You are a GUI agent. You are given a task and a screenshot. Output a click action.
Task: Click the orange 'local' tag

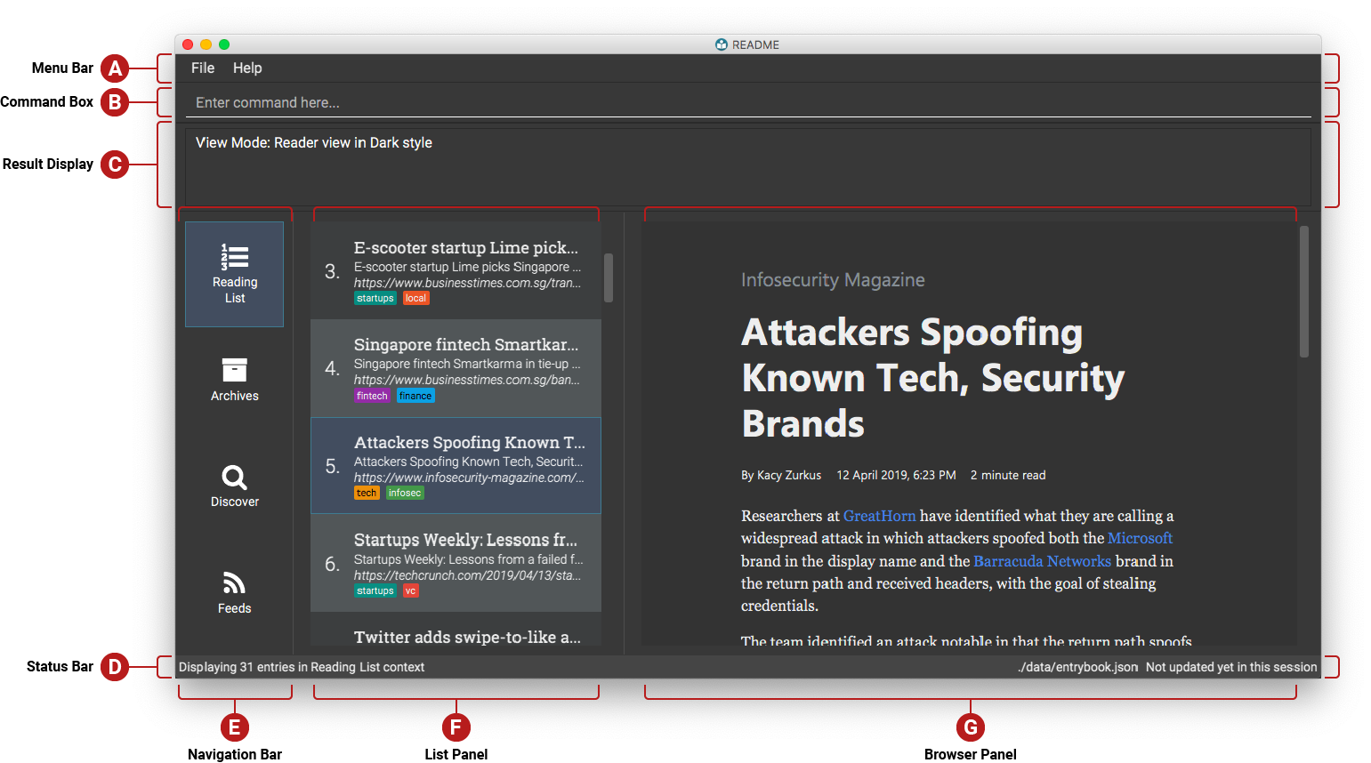point(415,298)
